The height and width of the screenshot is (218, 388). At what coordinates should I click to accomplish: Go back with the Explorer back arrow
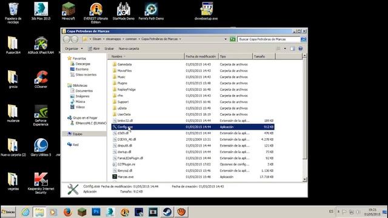coord(67,39)
